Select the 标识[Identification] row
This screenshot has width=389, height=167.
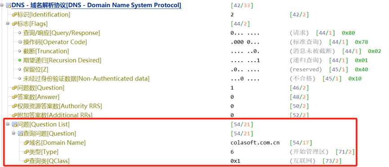pyautogui.click(x=44, y=15)
